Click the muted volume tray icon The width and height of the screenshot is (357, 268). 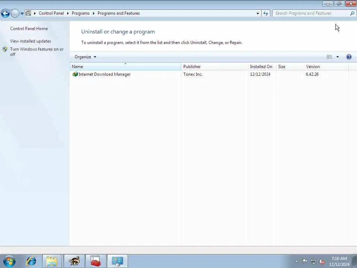322,261
